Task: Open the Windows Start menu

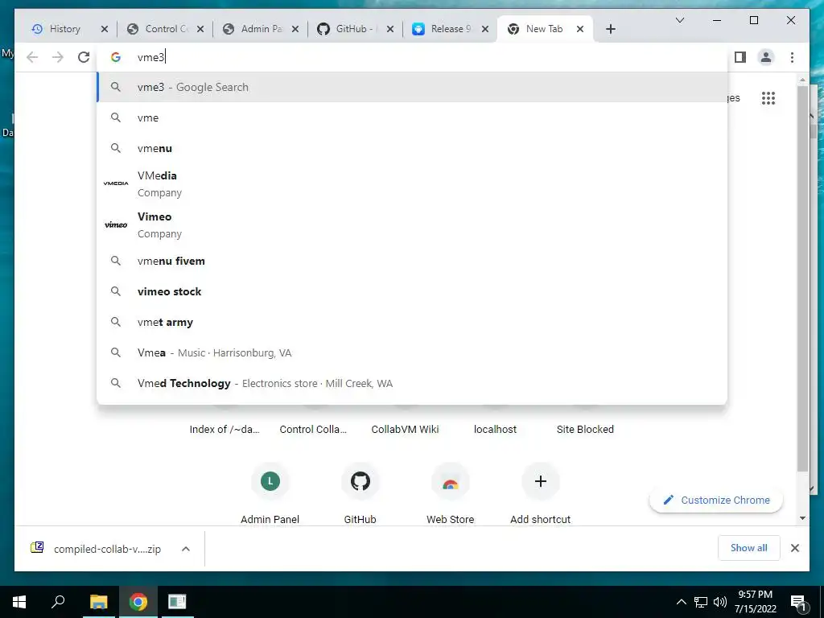Action: (x=19, y=602)
